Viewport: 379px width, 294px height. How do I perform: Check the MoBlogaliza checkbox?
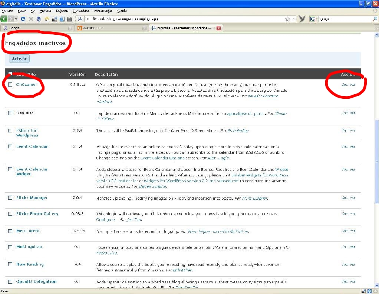coord(10,247)
